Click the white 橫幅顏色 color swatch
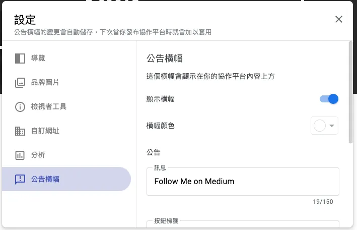The width and height of the screenshot is (357, 230). pyautogui.click(x=320, y=126)
